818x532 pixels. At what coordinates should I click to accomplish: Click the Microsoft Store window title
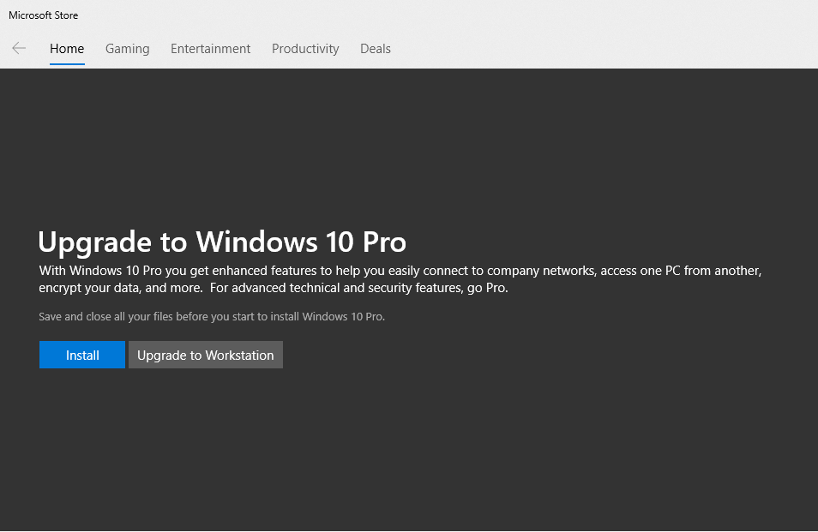43,15
